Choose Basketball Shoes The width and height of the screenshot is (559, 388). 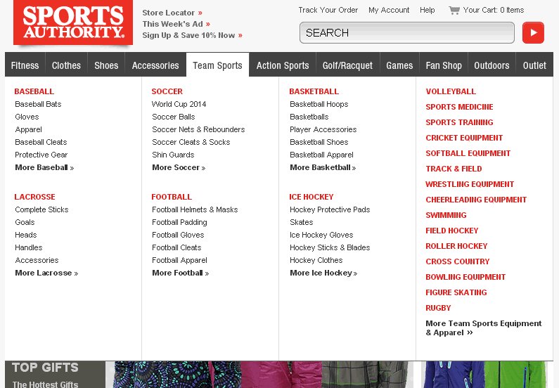point(319,142)
